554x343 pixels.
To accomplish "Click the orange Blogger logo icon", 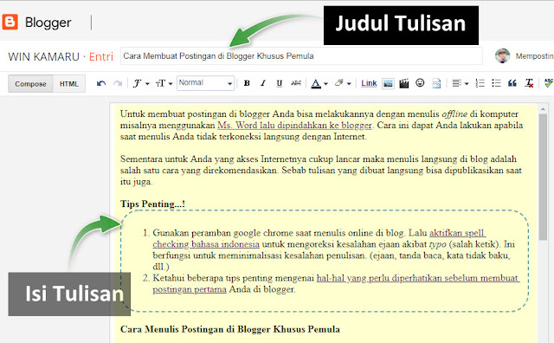I will pos(10,22).
